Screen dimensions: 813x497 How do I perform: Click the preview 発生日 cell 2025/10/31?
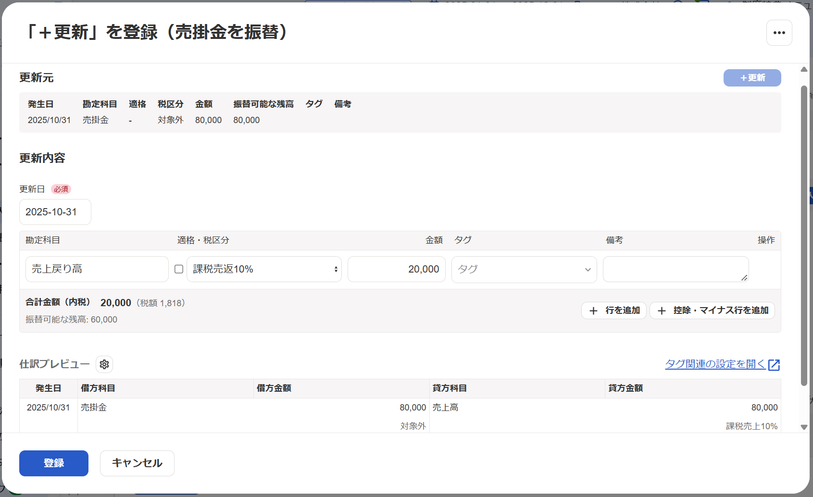pyautogui.click(x=48, y=408)
